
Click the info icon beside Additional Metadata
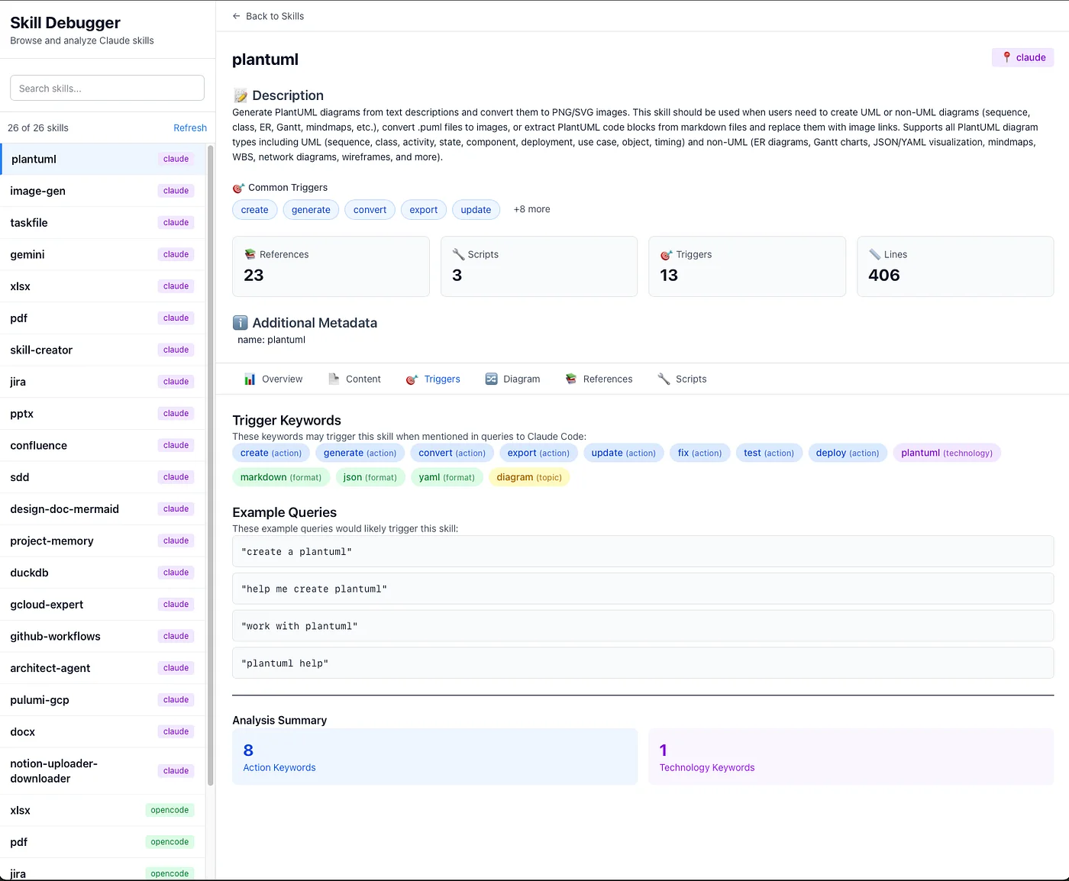coord(239,322)
